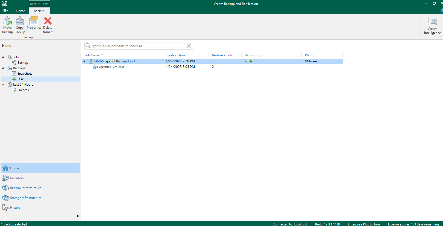Select the Snapshots tree item label
443x226 pixels.
(x=25, y=74)
